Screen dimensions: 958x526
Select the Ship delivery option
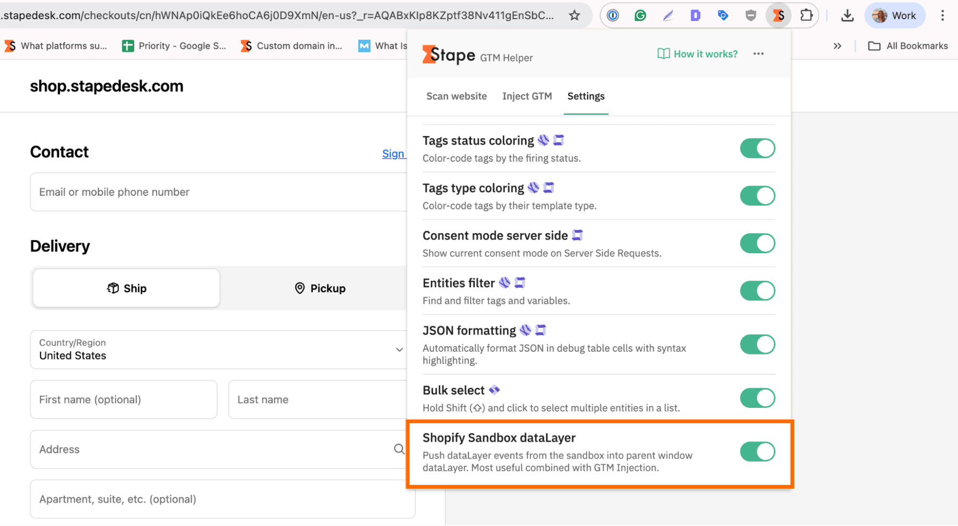[126, 288]
